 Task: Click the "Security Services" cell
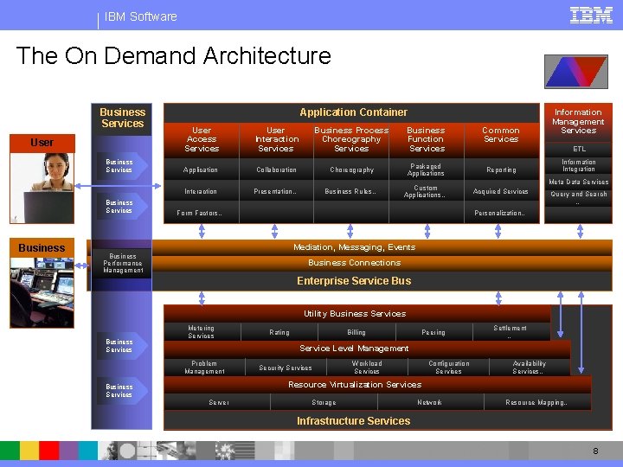pos(286,367)
